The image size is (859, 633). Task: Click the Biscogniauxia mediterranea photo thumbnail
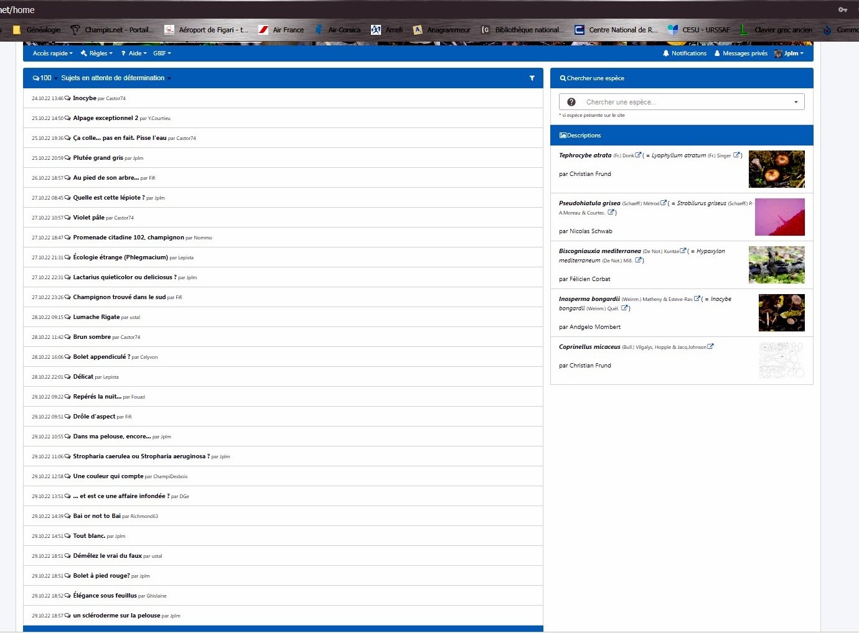[x=776, y=265]
